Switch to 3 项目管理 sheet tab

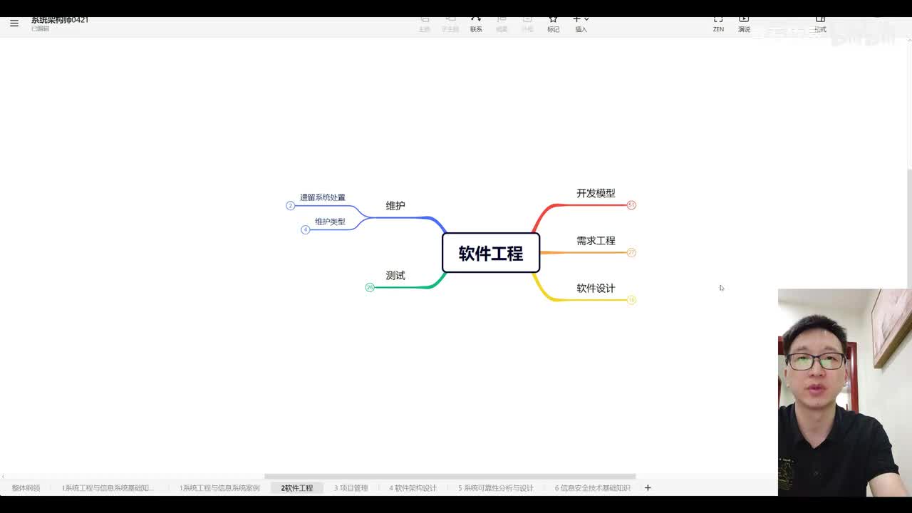tap(351, 488)
